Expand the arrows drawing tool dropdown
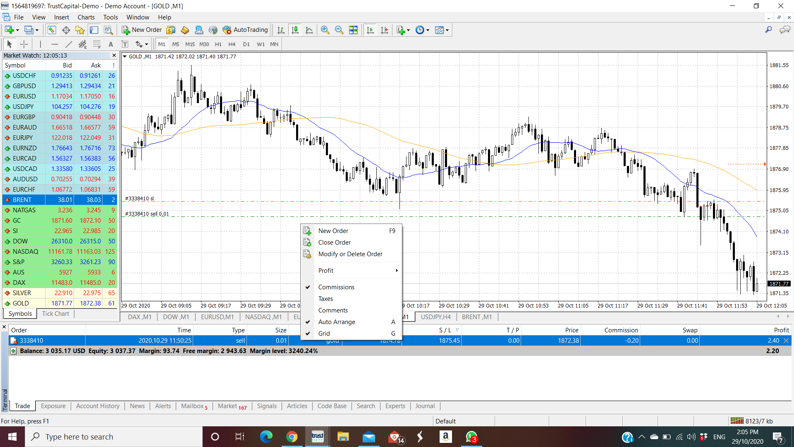This screenshot has height=447, width=794. coord(146,44)
